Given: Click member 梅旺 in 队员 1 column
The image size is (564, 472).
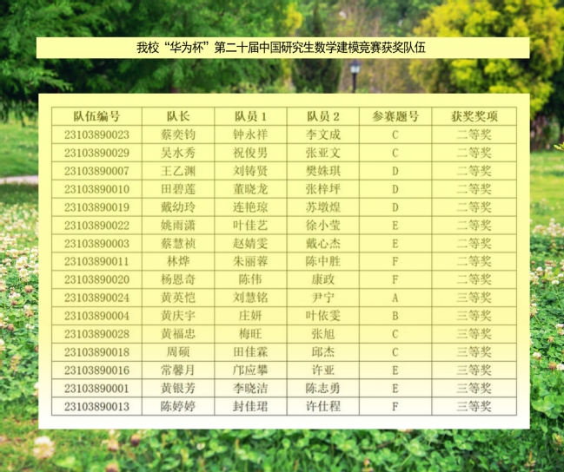Looking at the screenshot, I should tap(250, 334).
